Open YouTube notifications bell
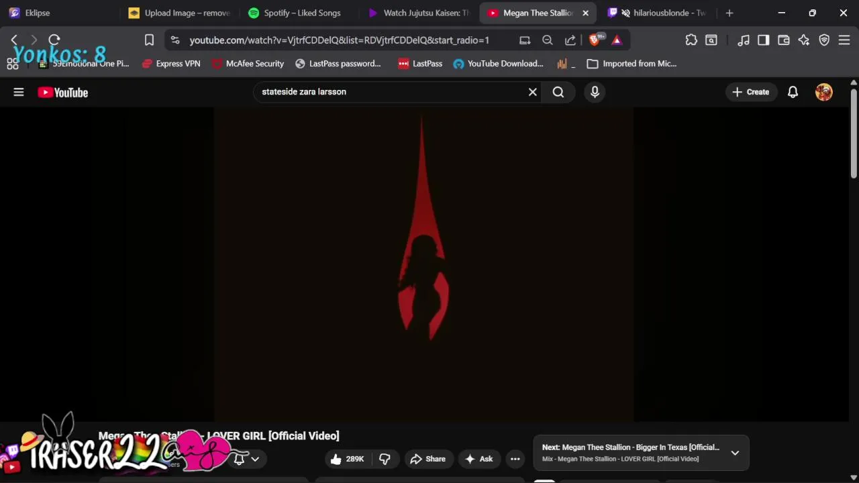Image resolution: width=859 pixels, height=483 pixels. (793, 92)
